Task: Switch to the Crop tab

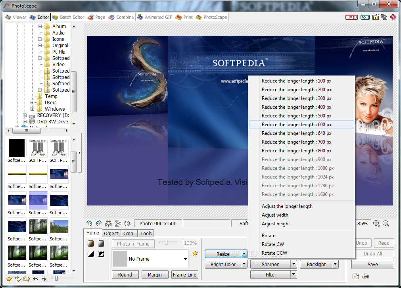Action: 128,233
